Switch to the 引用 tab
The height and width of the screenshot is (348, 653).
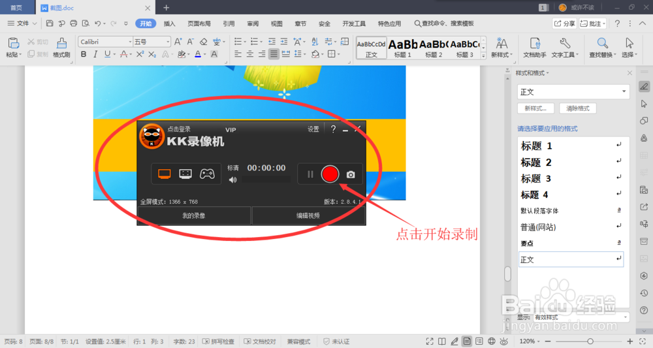(x=229, y=24)
